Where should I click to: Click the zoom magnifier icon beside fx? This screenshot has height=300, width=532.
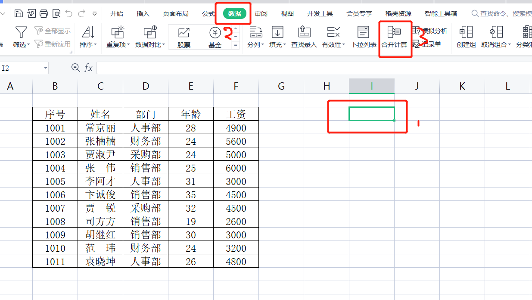[75, 68]
